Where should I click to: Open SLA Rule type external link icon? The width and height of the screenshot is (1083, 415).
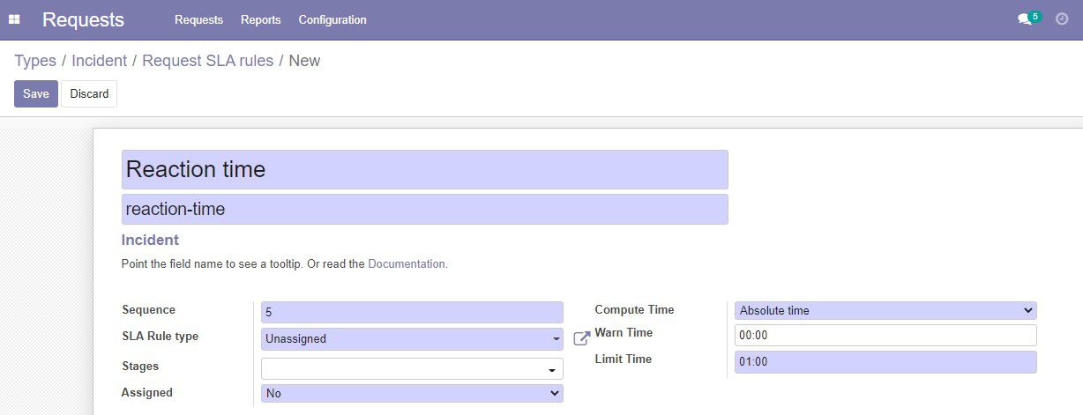pos(581,338)
